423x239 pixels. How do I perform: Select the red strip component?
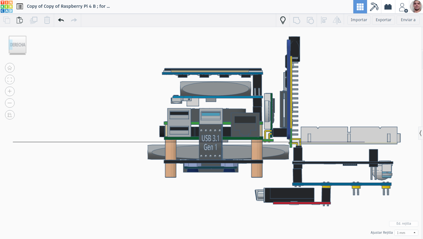point(301,203)
